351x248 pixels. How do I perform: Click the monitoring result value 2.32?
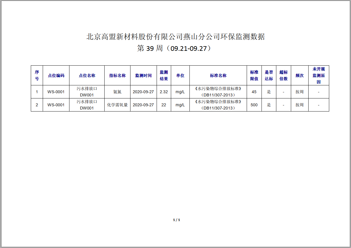click(x=164, y=91)
